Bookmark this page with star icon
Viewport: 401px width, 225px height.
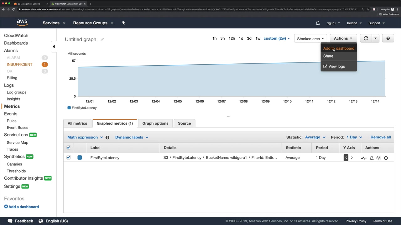tap(368, 9)
